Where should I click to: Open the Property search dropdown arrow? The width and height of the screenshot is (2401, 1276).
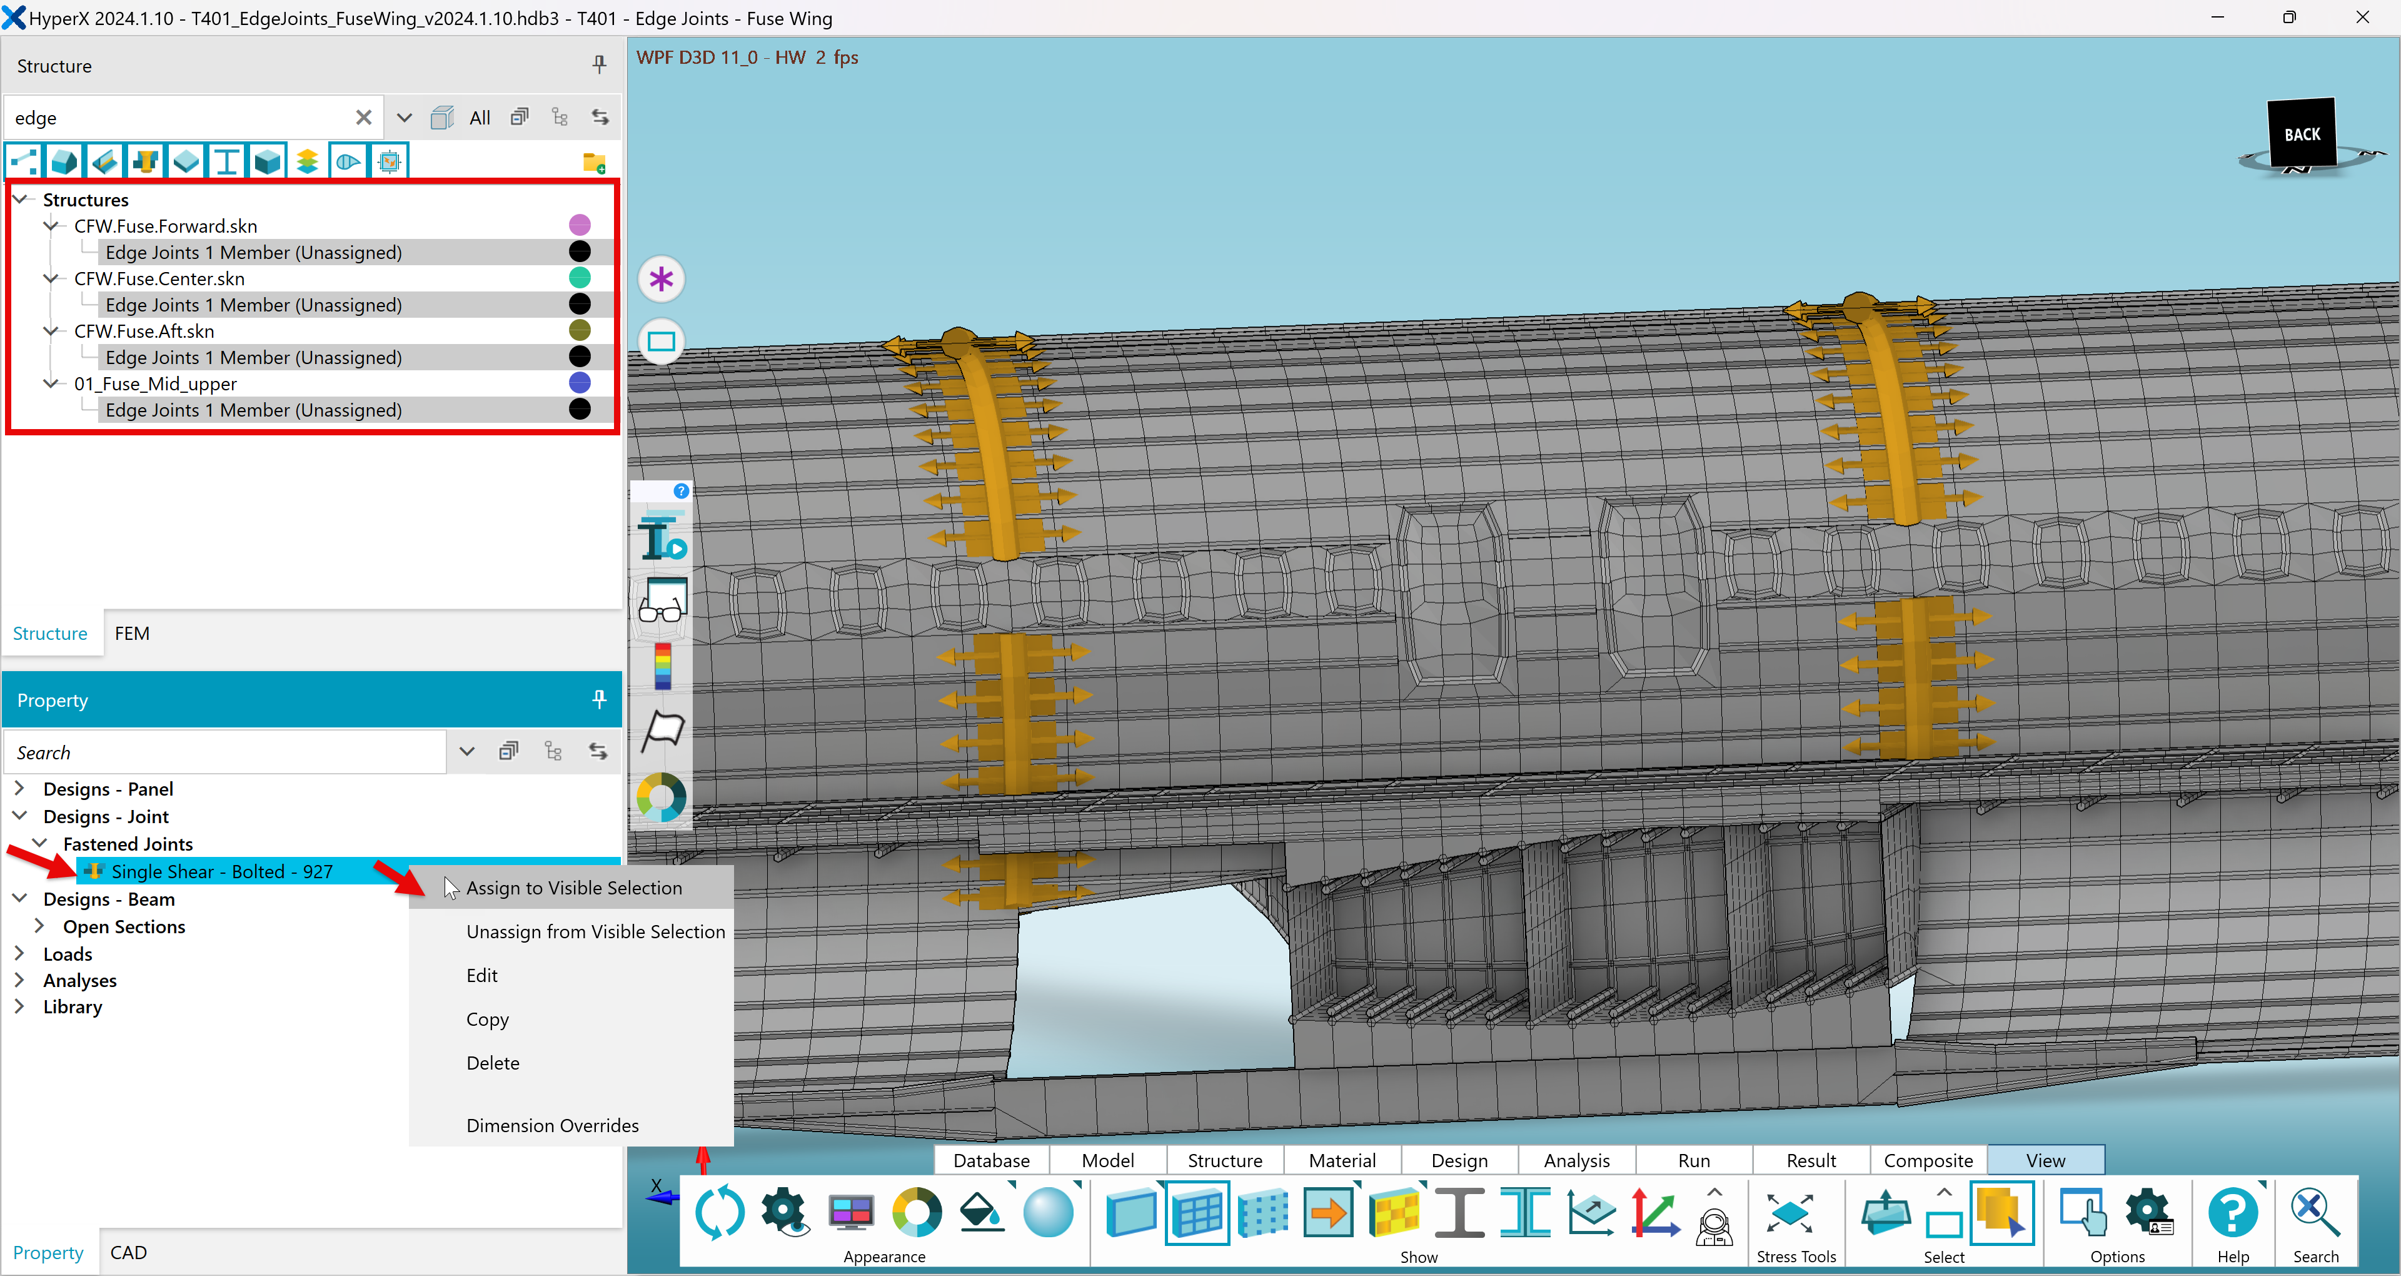coord(467,752)
